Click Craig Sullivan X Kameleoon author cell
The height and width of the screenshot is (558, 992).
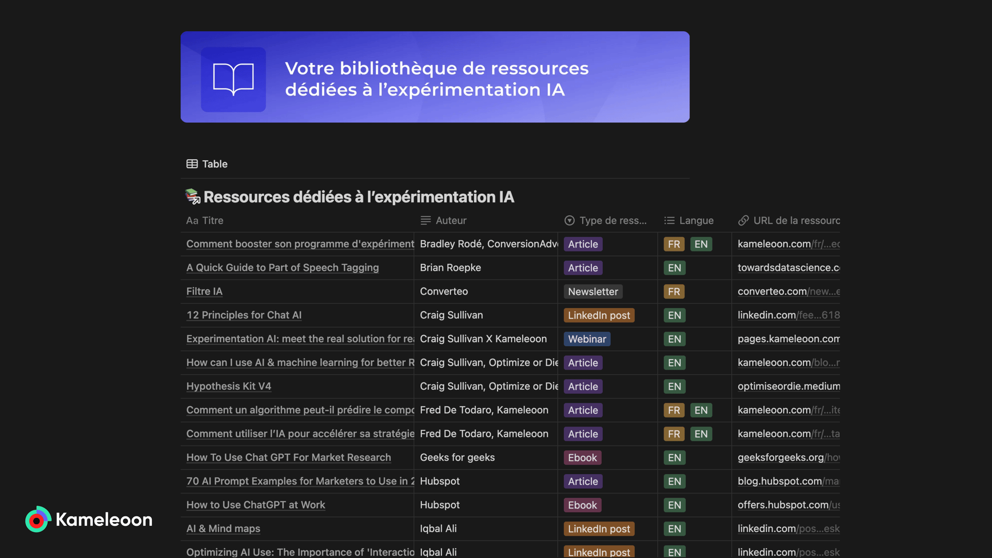click(486, 339)
